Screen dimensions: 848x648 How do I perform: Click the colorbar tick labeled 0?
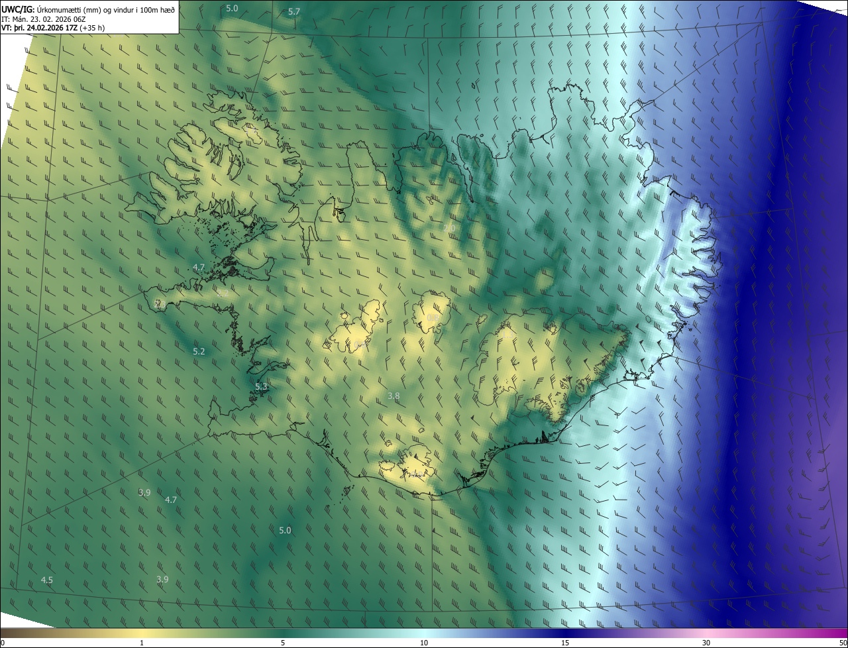2,643
